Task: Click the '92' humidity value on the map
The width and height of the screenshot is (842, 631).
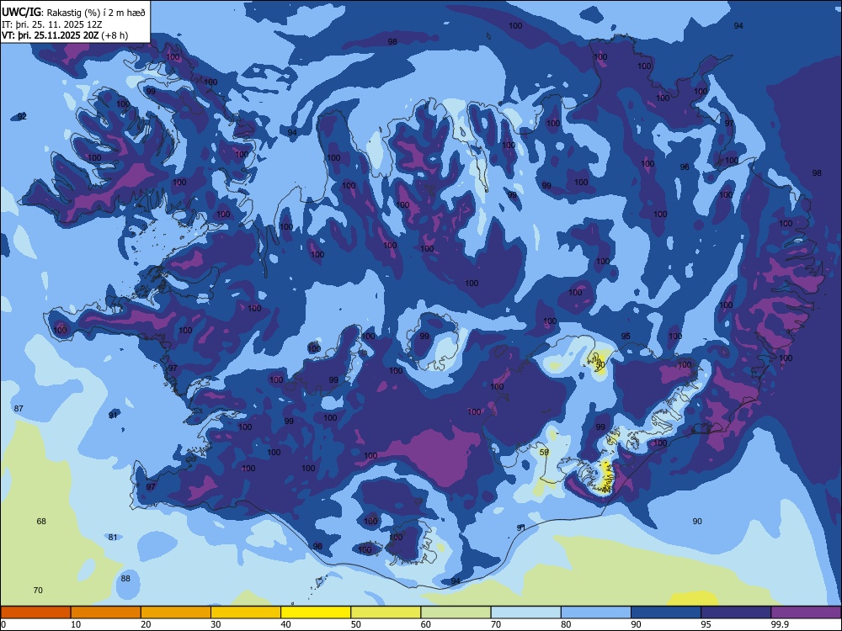Action: point(22,116)
